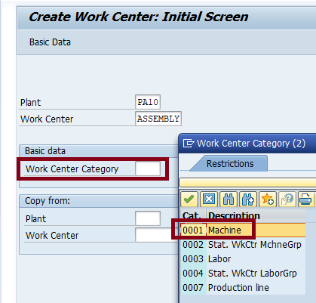Click the Plant field containing PA10

point(148,102)
